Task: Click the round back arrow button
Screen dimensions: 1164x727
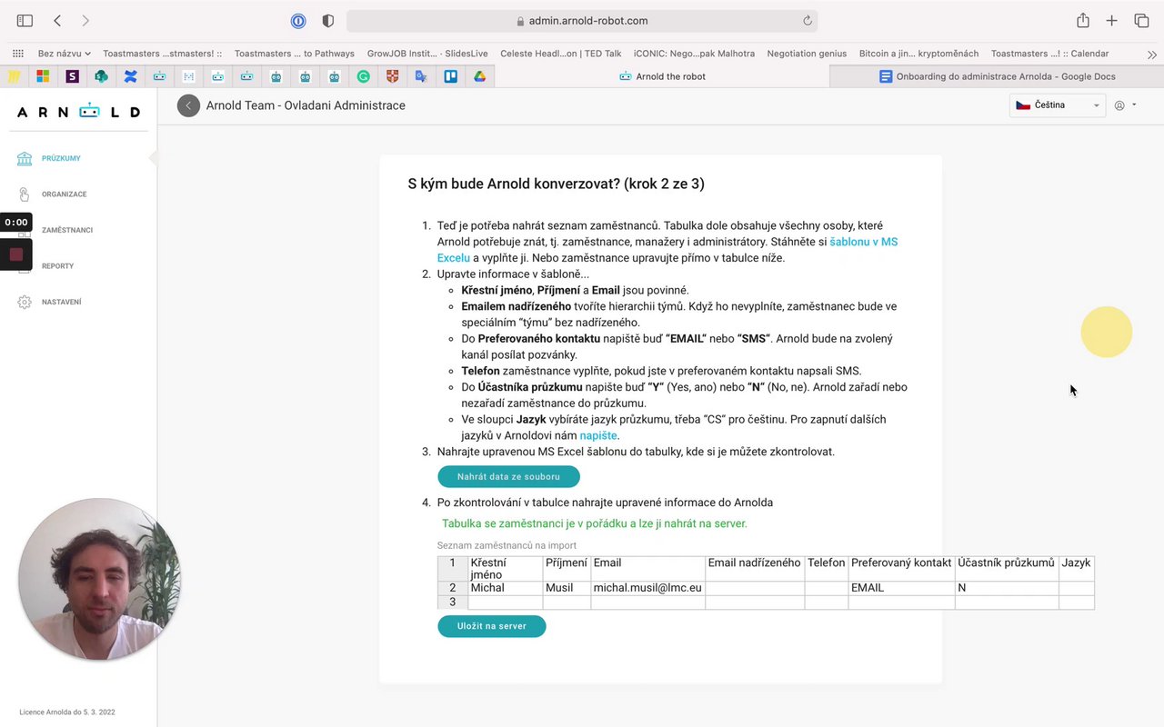Action: point(188,105)
